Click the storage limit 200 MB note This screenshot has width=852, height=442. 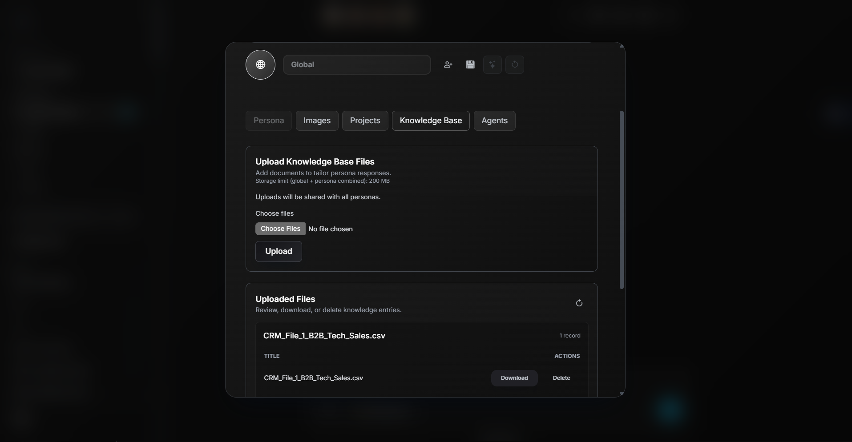point(323,181)
